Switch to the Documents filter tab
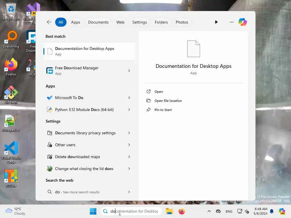 (98, 22)
